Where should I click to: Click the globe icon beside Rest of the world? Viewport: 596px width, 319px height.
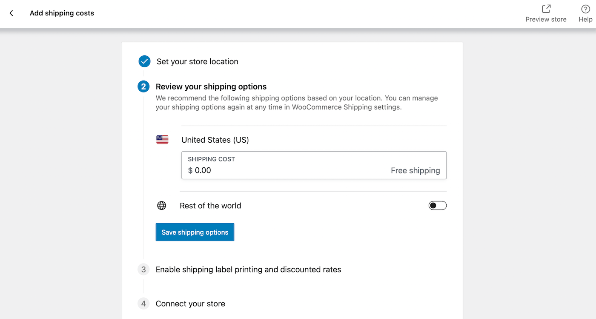tap(161, 205)
